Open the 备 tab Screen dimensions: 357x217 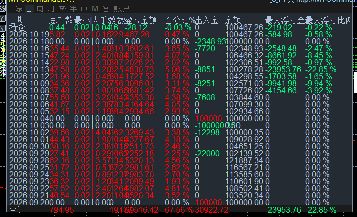coord(106,9)
